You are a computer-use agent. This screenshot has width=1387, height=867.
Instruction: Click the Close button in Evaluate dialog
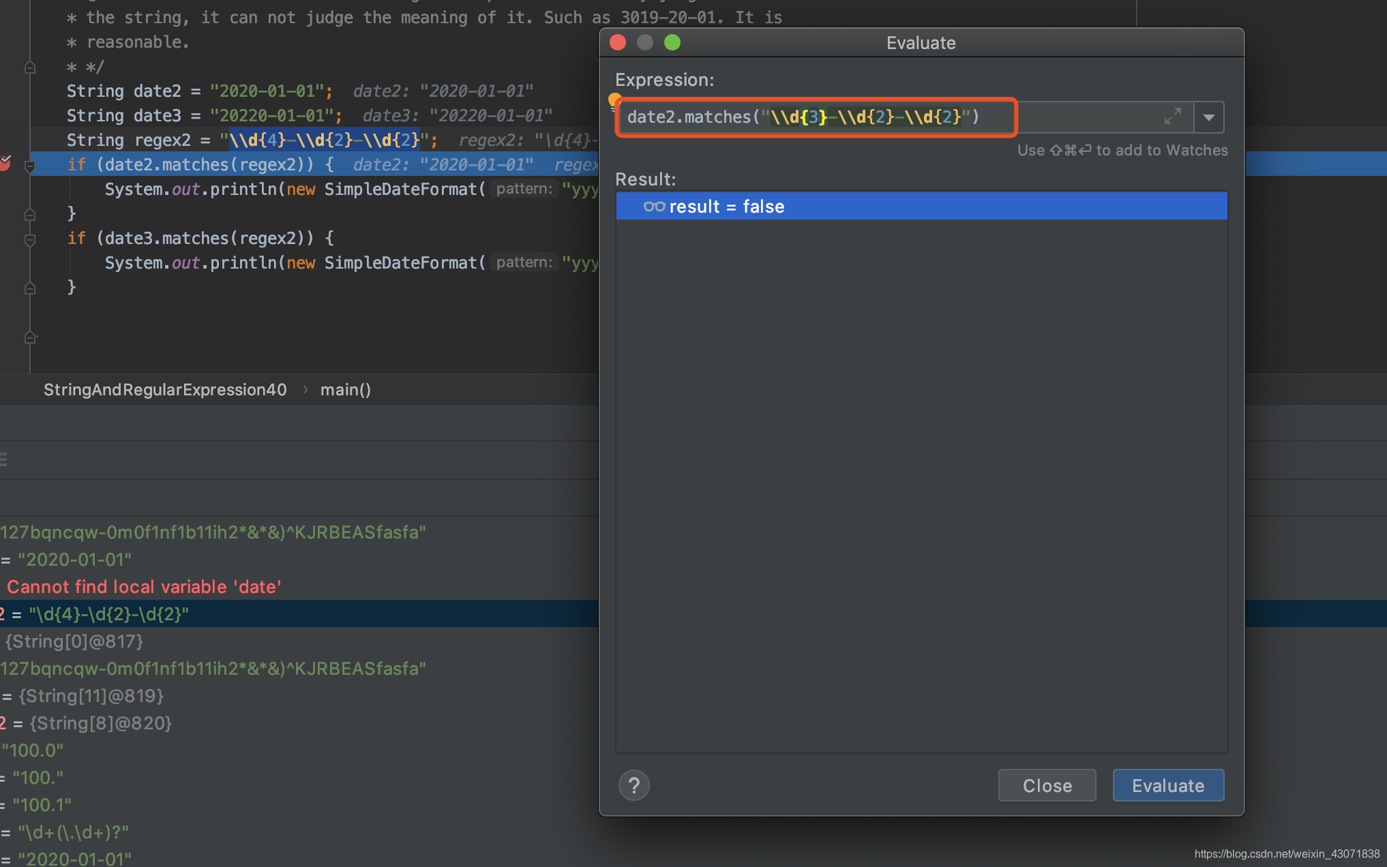[x=1047, y=785]
